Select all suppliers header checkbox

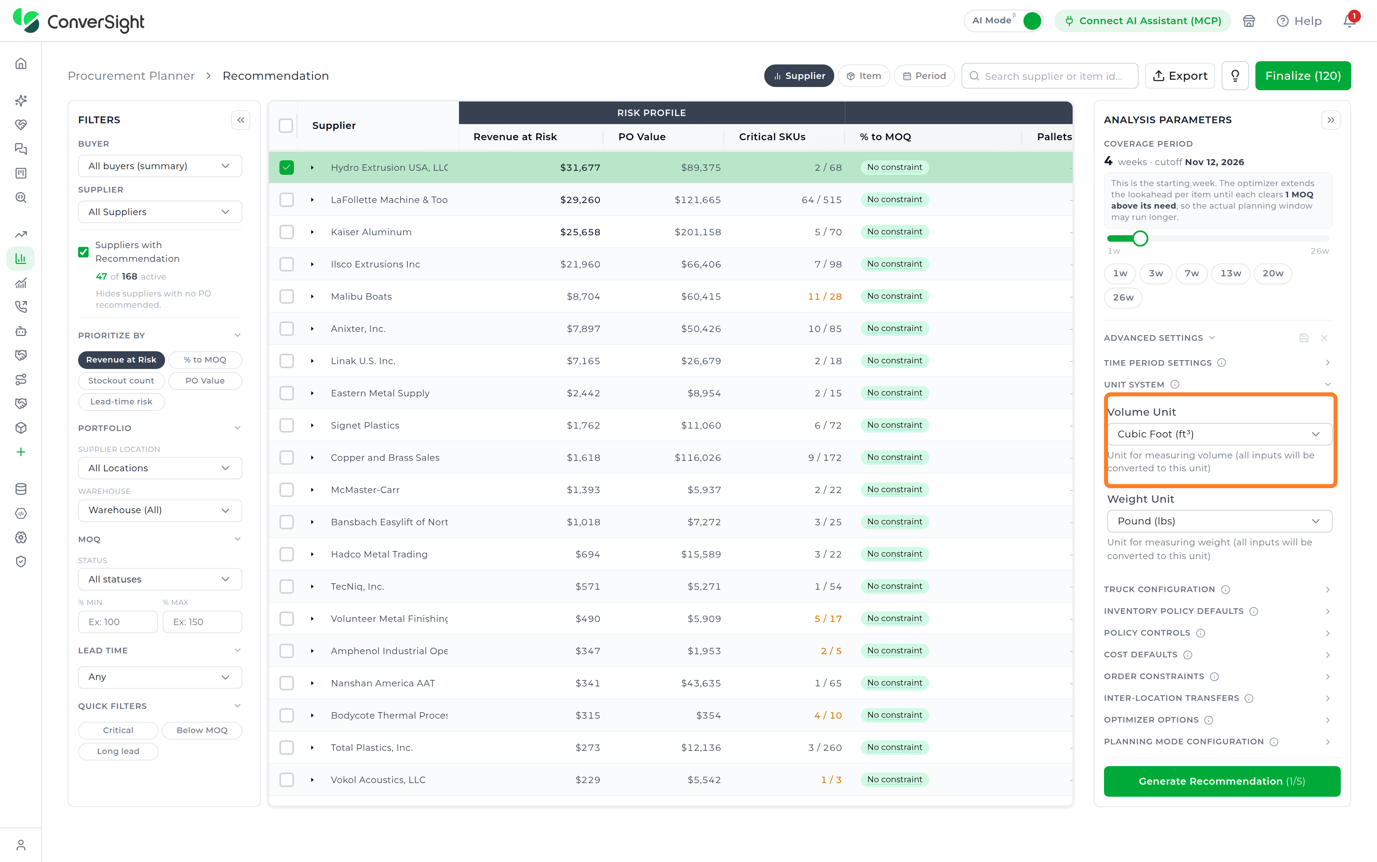[x=286, y=125]
